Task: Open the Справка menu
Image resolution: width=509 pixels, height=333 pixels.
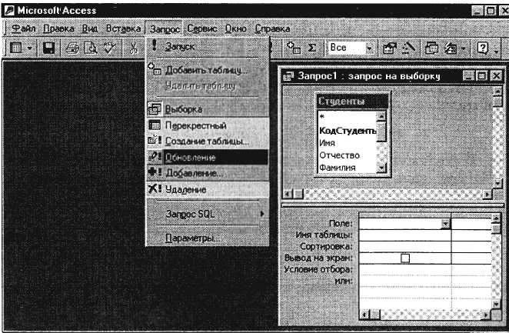Action: point(272,28)
